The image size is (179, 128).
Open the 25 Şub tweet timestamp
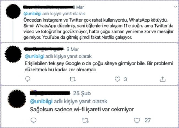pos(82,93)
